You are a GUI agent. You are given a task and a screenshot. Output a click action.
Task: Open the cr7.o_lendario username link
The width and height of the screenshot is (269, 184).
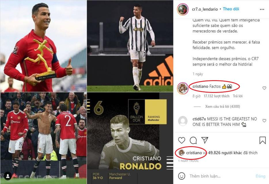tap(205, 9)
